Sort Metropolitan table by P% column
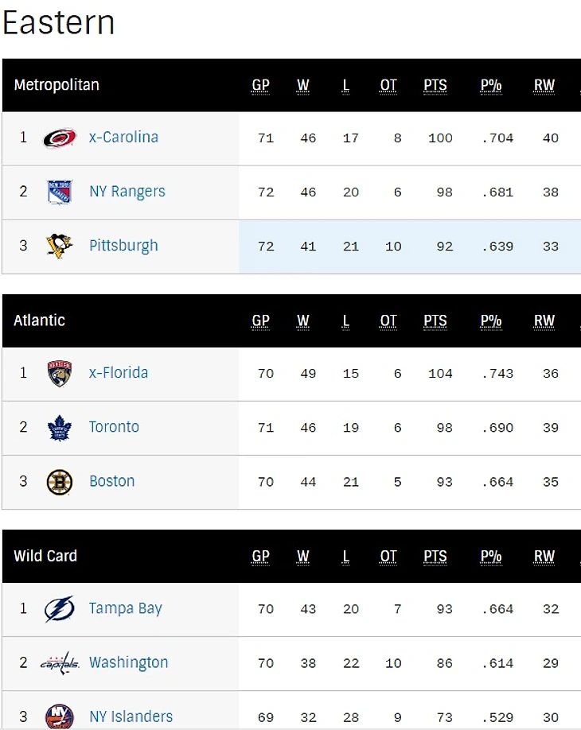581x730 pixels. (x=490, y=85)
